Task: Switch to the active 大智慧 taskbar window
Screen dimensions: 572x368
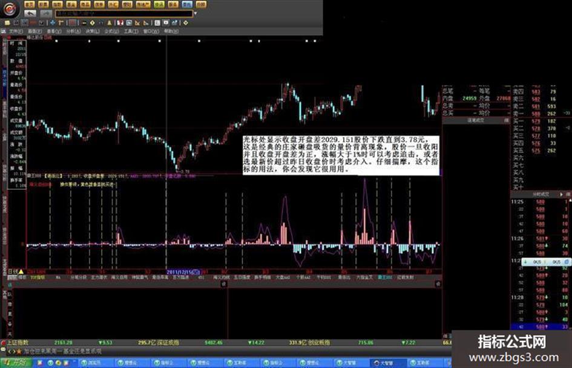Action: tap(388, 363)
